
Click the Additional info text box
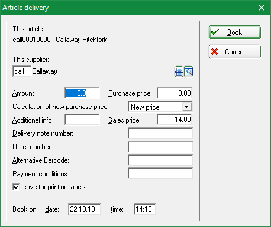pos(82,120)
